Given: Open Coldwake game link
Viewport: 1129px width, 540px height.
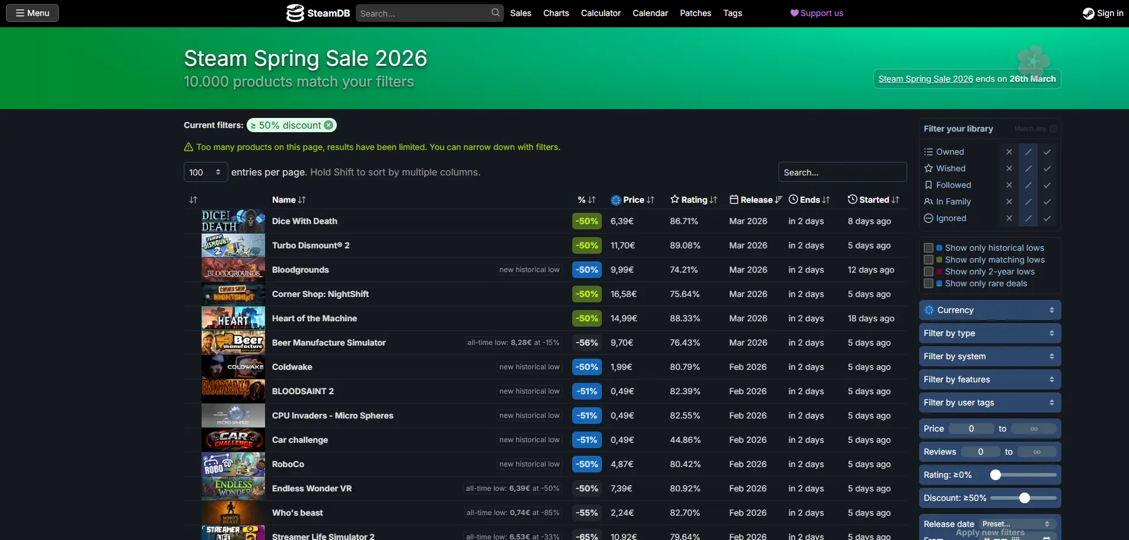Looking at the screenshot, I should click(x=292, y=367).
